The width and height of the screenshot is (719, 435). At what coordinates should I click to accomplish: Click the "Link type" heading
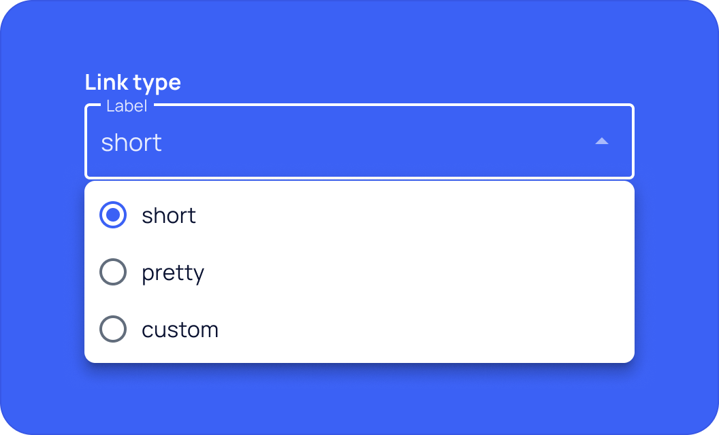133,82
